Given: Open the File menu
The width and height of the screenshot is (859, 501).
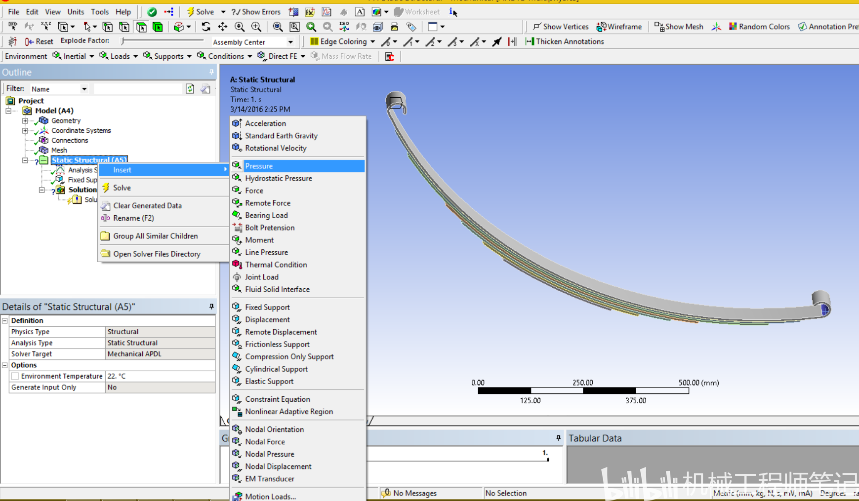Looking at the screenshot, I should pos(14,12).
